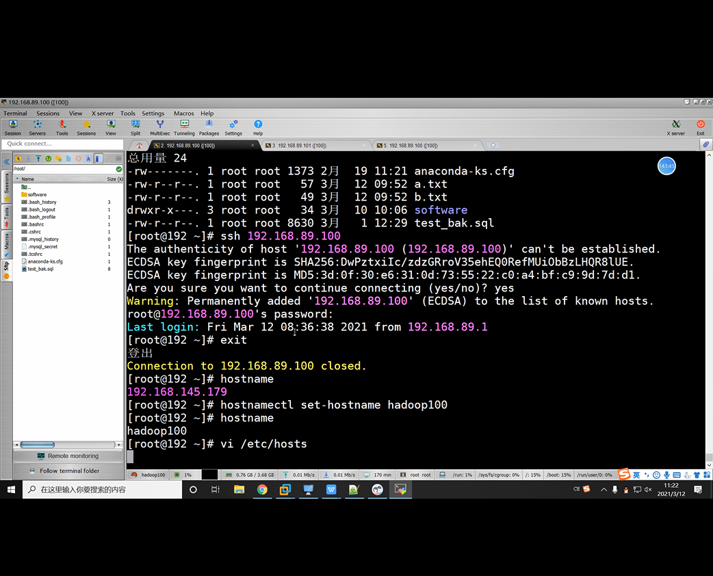
Task: Select .mysql_secret file
Action: [40, 246]
